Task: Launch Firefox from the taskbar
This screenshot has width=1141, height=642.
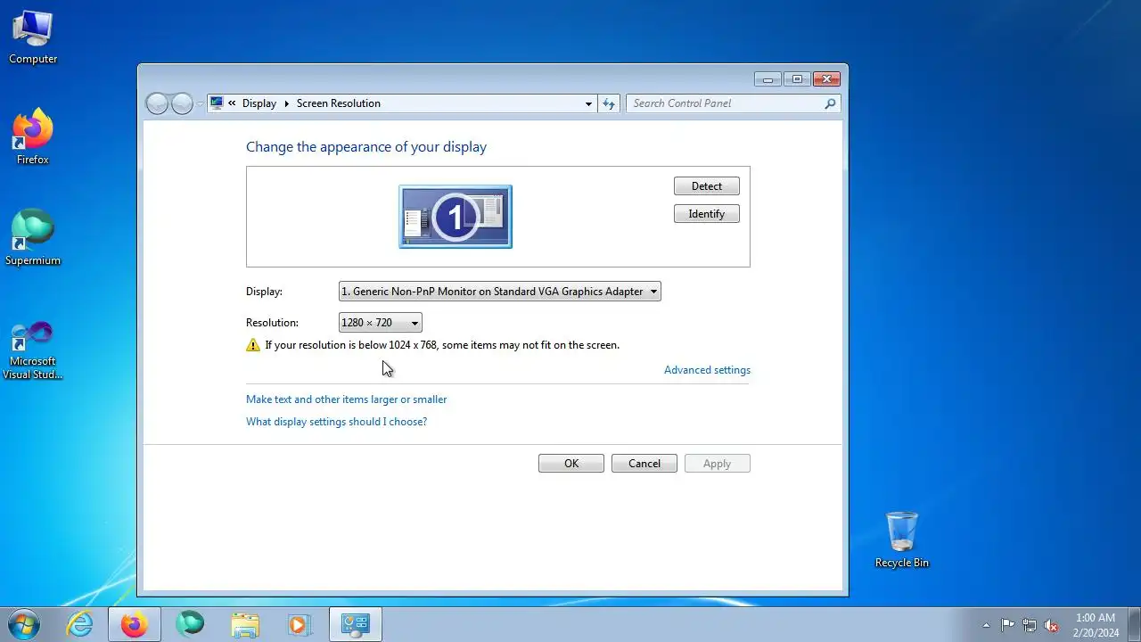Action: coord(135,624)
